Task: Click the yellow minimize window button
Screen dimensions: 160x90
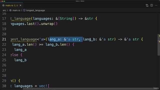Action: click(x=3, y=1)
